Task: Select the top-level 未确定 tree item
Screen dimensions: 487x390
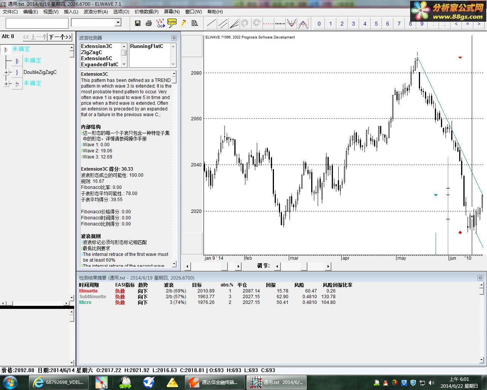Action: 21,49
